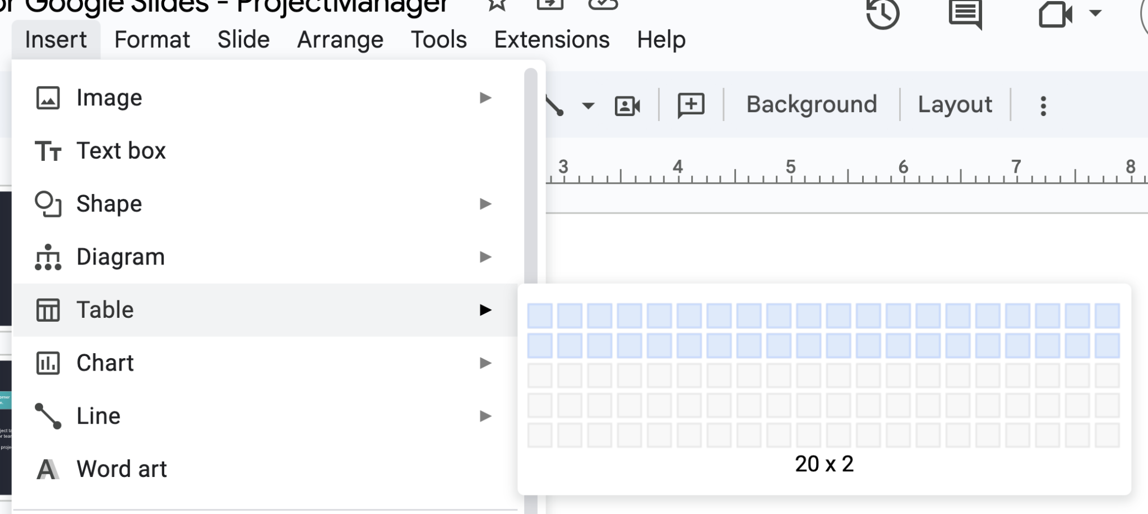
Task: Click the Move icon next to the document title
Action: tap(551, 4)
